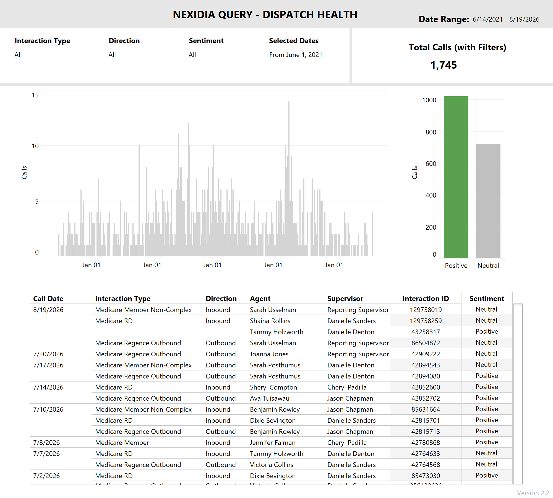Click Interaction ID 86504872
Image resolution: width=553 pixels, height=498 pixels.
click(x=426, y=343)
